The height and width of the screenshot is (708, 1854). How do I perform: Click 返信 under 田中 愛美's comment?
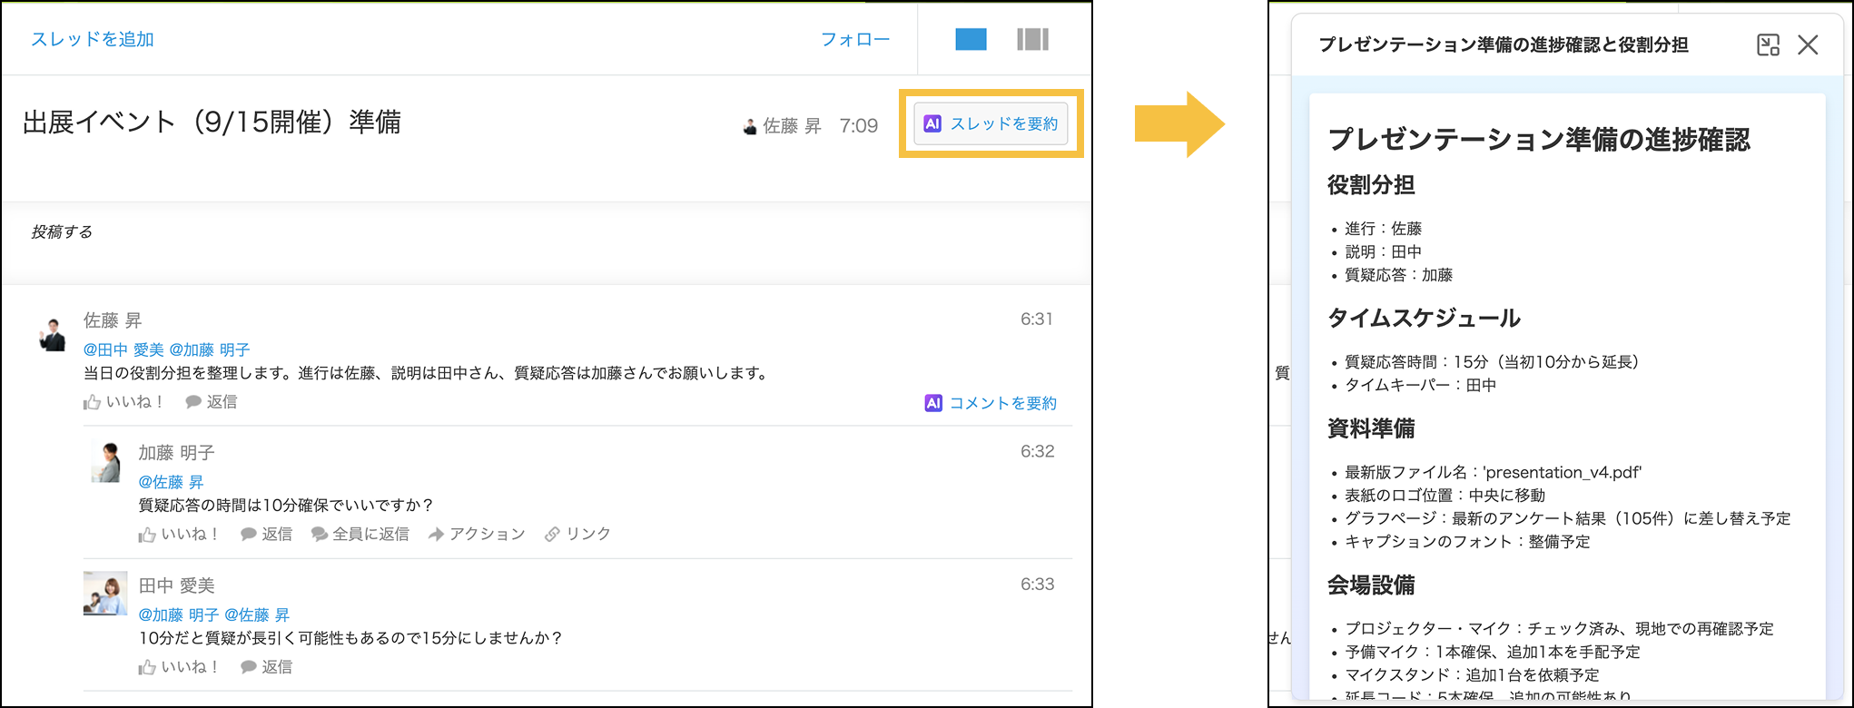pos(267,667)
